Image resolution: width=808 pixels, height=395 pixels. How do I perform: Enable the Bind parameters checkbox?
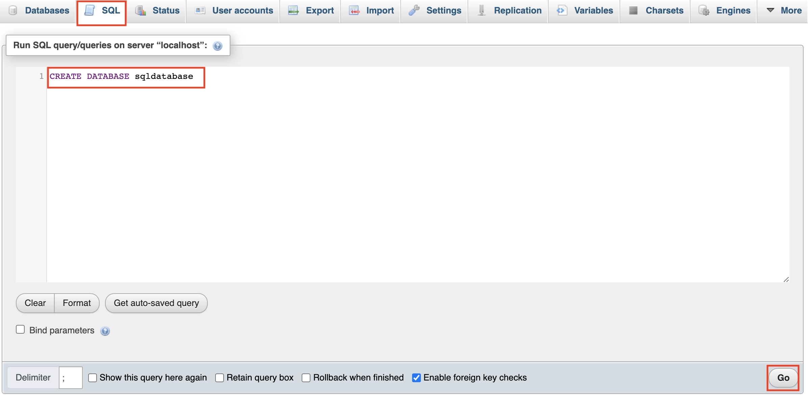click(x=20, y=329)
